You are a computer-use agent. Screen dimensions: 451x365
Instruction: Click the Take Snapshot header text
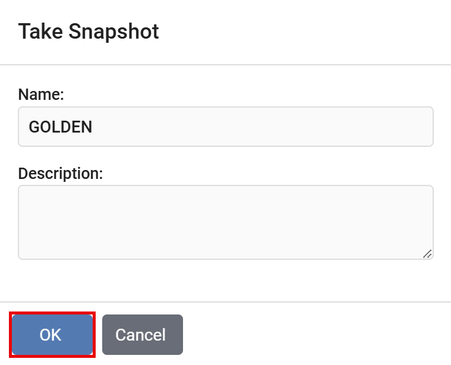click(x=89, y=32)
